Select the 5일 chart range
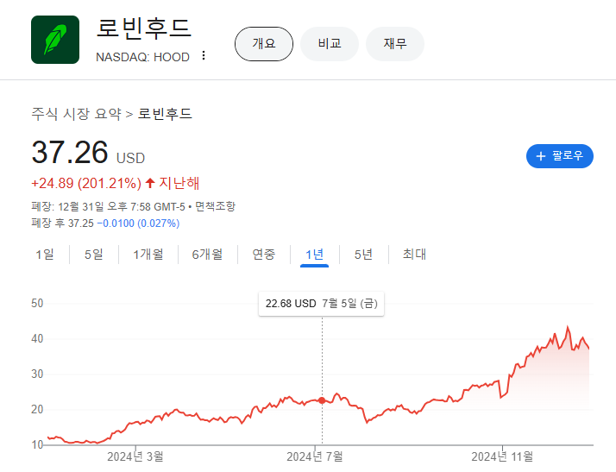616x472 pixels. coord(94,255)
